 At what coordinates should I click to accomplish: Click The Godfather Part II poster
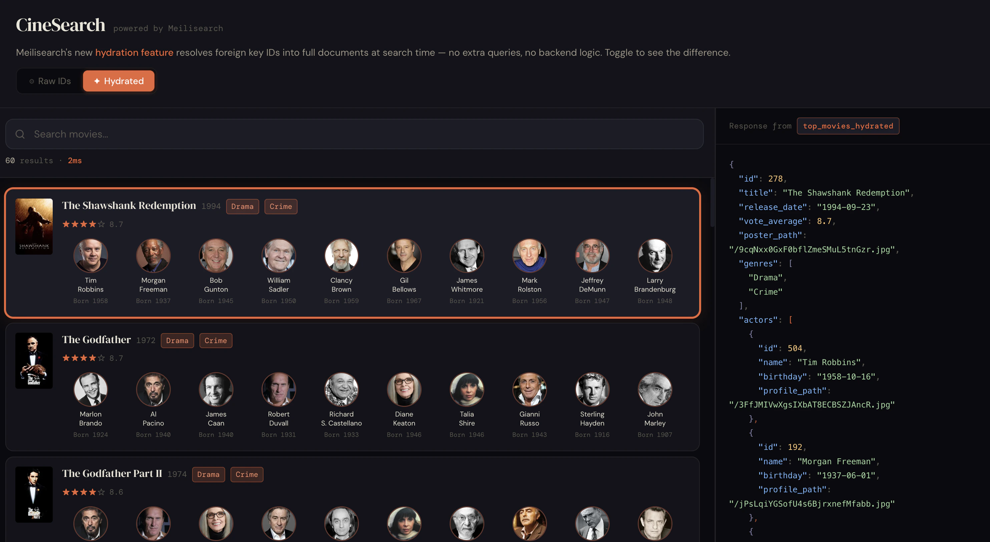(34, 494)
